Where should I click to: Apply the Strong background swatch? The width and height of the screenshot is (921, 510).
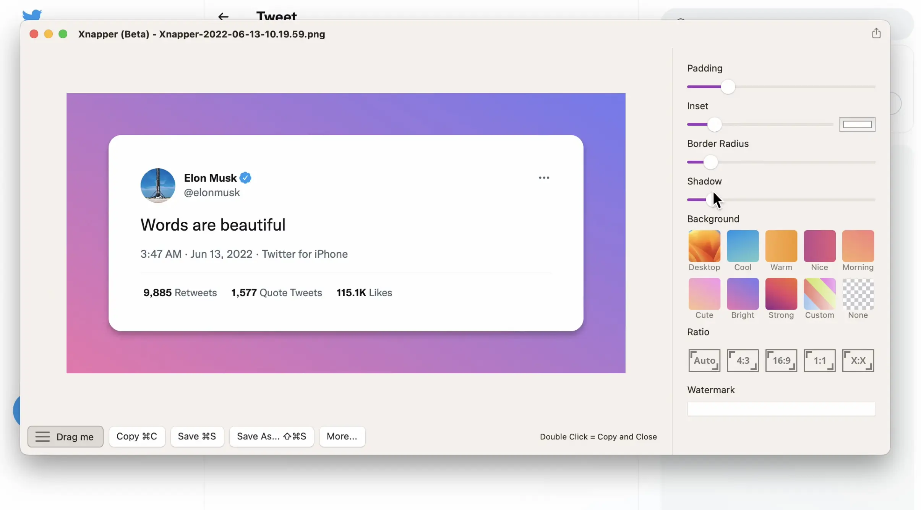click(x=781, y=294)
